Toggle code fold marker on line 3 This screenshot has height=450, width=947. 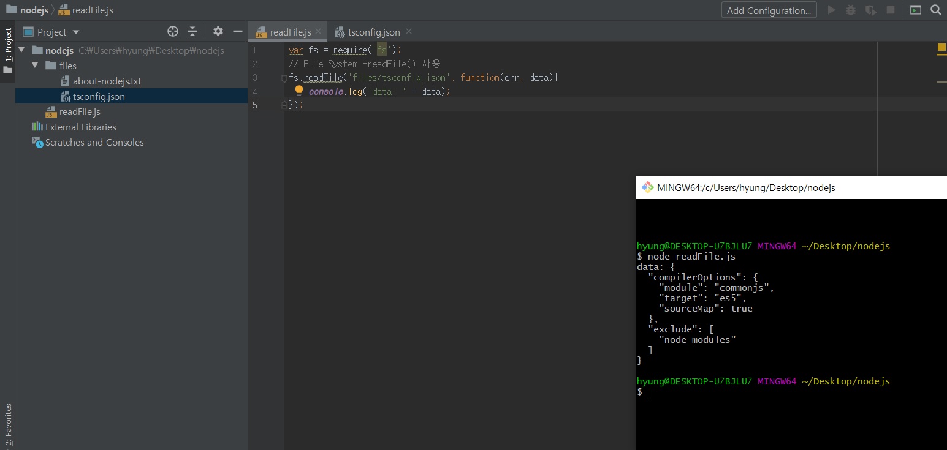[284, 78]
